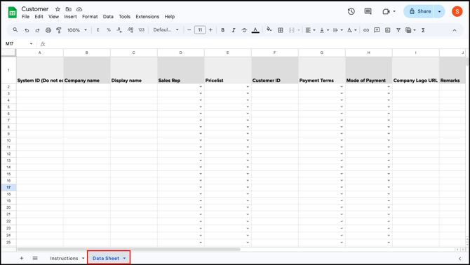Open version history clock icon

coord(351,11)
